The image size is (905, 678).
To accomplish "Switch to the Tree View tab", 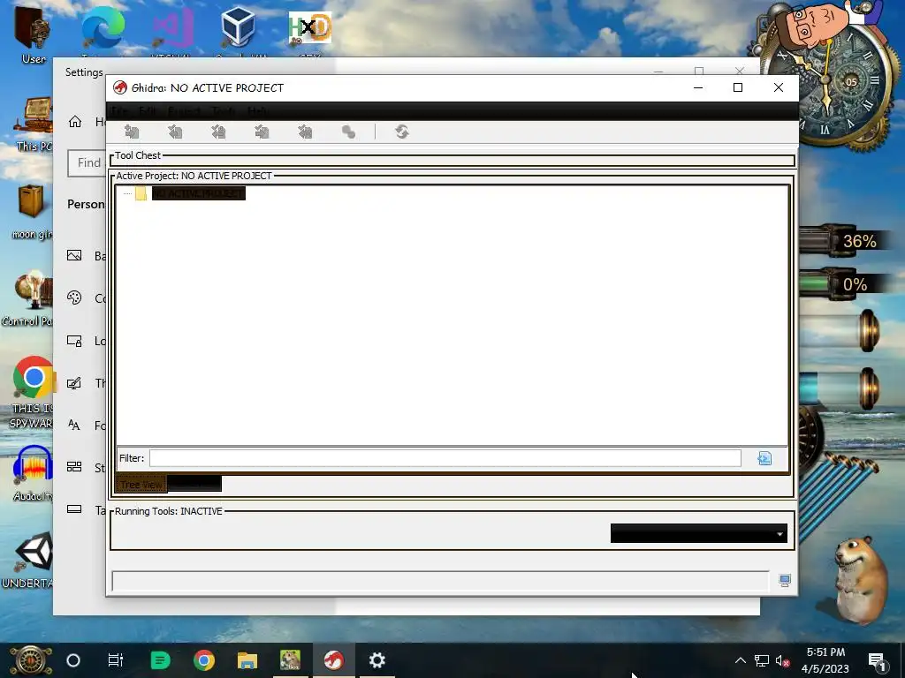I will [x=141, y=485].
